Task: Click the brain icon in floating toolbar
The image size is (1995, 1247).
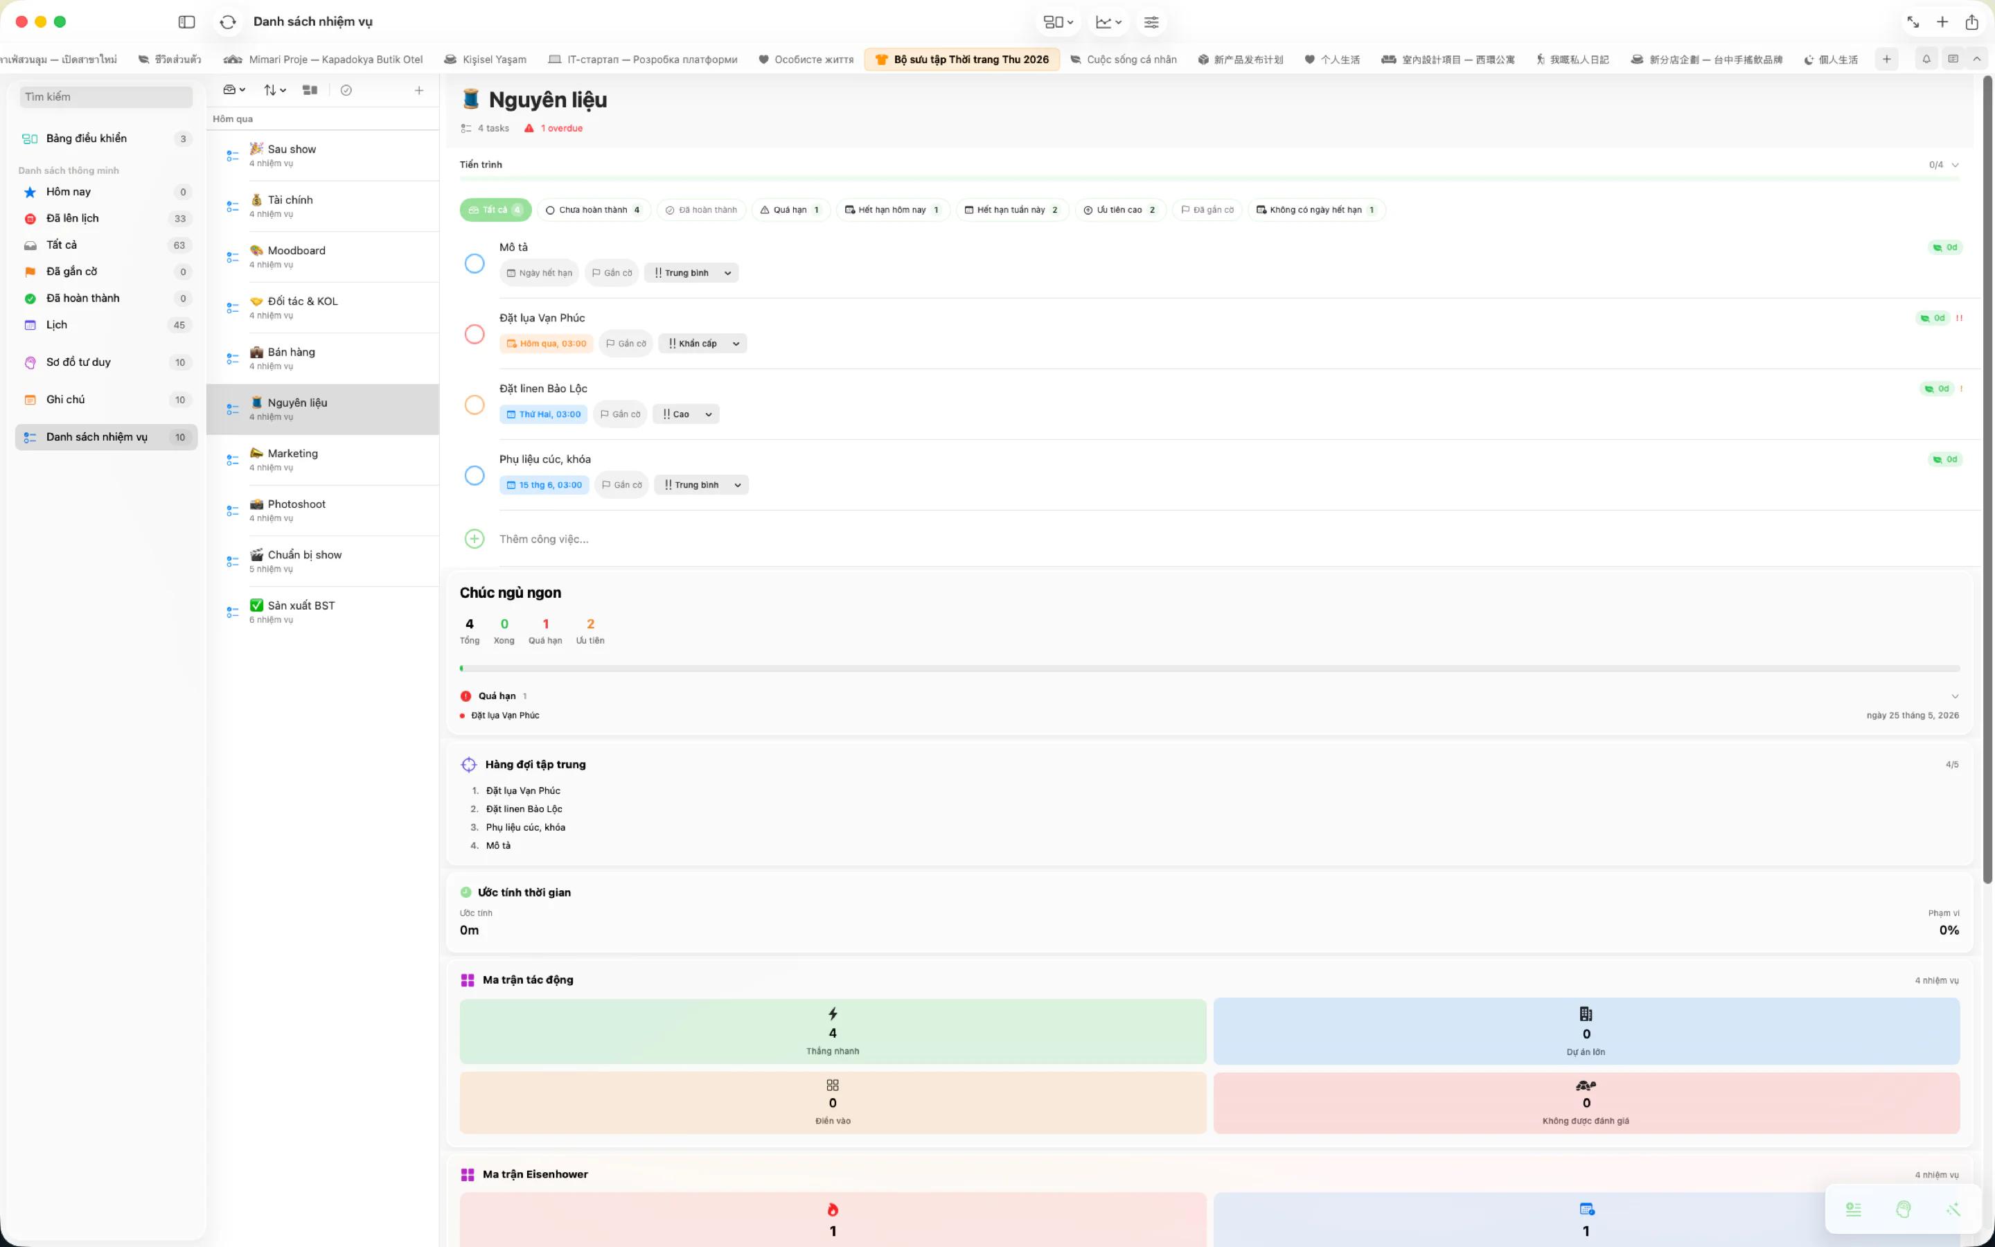Action: pos(1903,1209)
